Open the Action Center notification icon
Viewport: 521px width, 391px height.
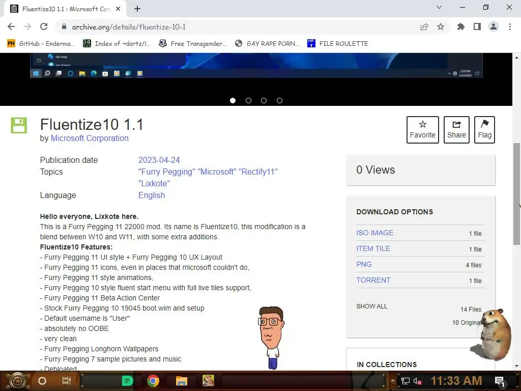coord(500,381)
